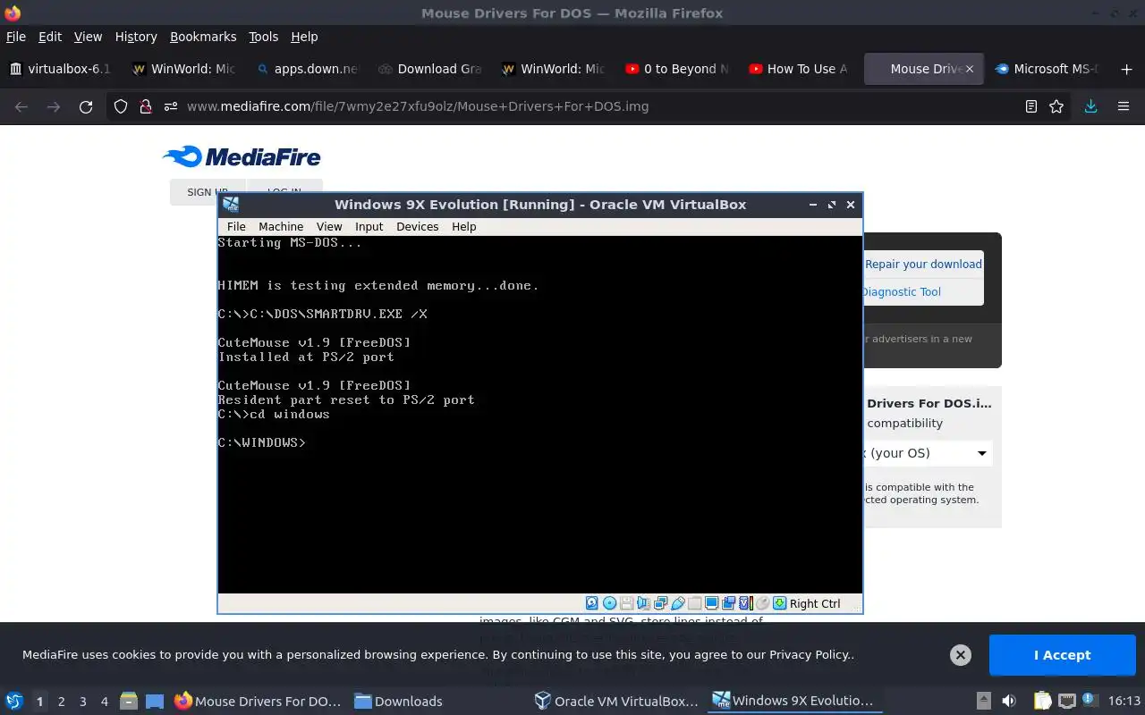1145x715 pixels.
Task: Click the USB device indicator in VirtualBox status bar
Action: click(677, 603)
